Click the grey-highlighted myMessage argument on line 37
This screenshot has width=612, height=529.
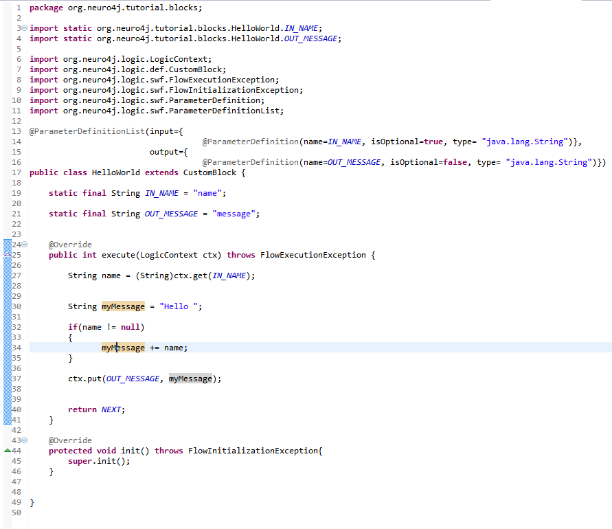click(x=190, y=379)
